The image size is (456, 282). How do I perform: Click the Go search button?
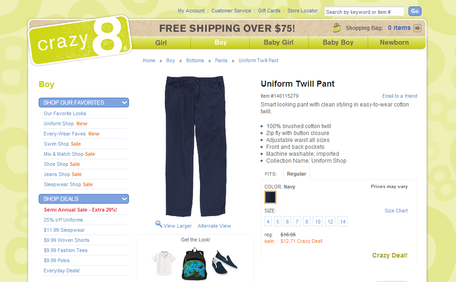point(415,12)
